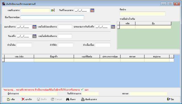Maximize the window
Viewport: 182px width, 104px height.
click(x=170, y=4)
